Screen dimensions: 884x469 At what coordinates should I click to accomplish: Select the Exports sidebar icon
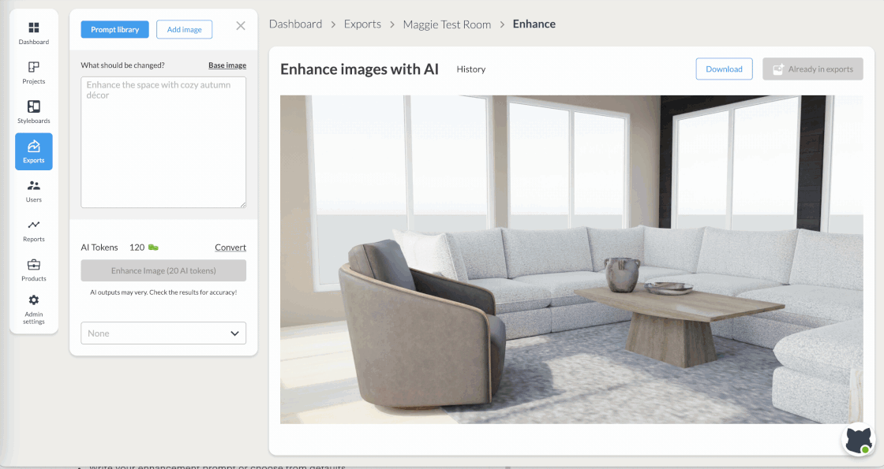tap(34, 151)
